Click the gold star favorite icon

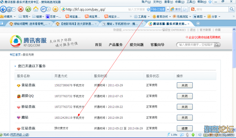click(x=55, y=9)
